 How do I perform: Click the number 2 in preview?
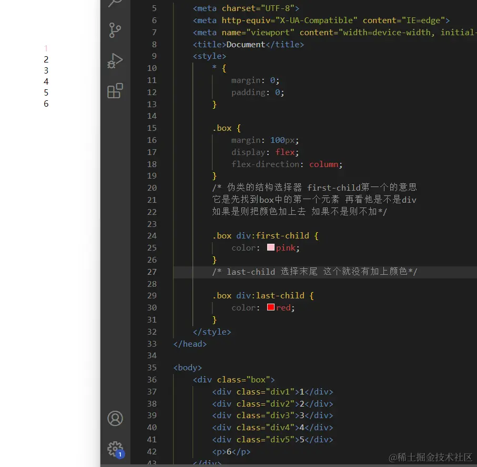tap(46, 59)
